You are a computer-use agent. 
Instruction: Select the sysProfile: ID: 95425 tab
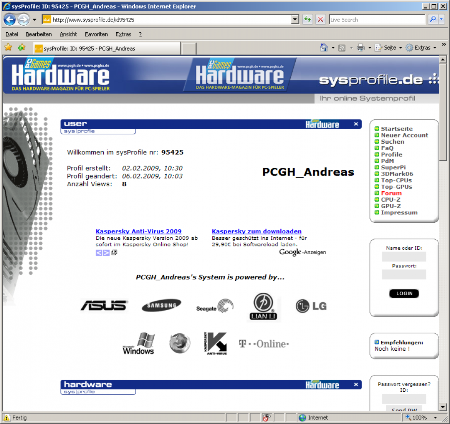(x=107, y=48)
